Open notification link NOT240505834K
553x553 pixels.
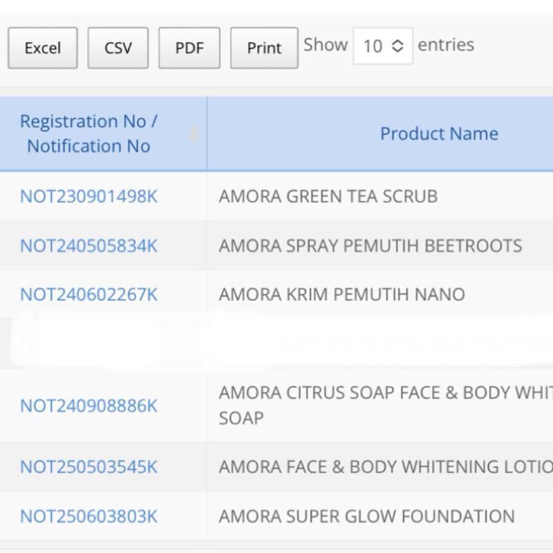tap(88, 245)
